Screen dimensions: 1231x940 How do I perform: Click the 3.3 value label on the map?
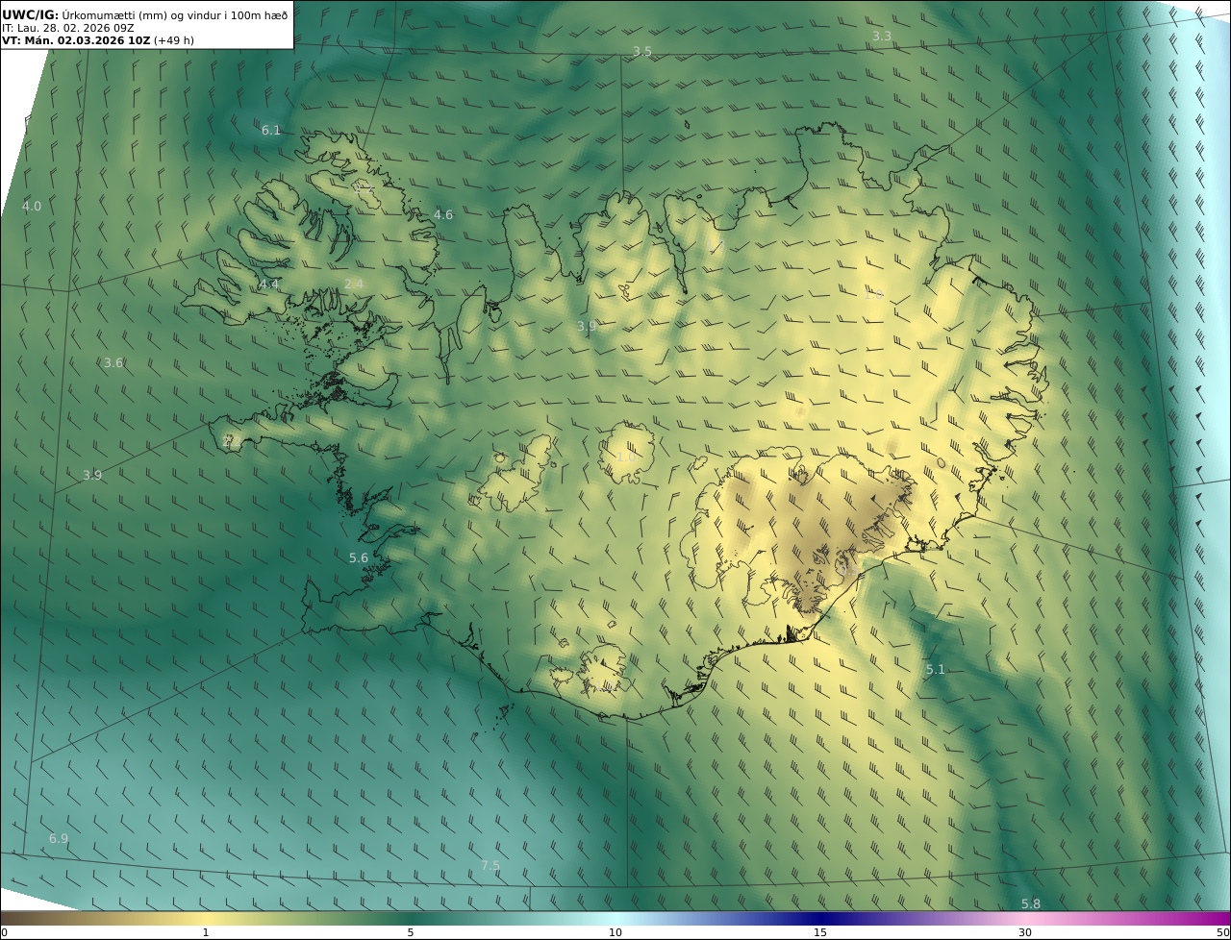pos(882,37)
